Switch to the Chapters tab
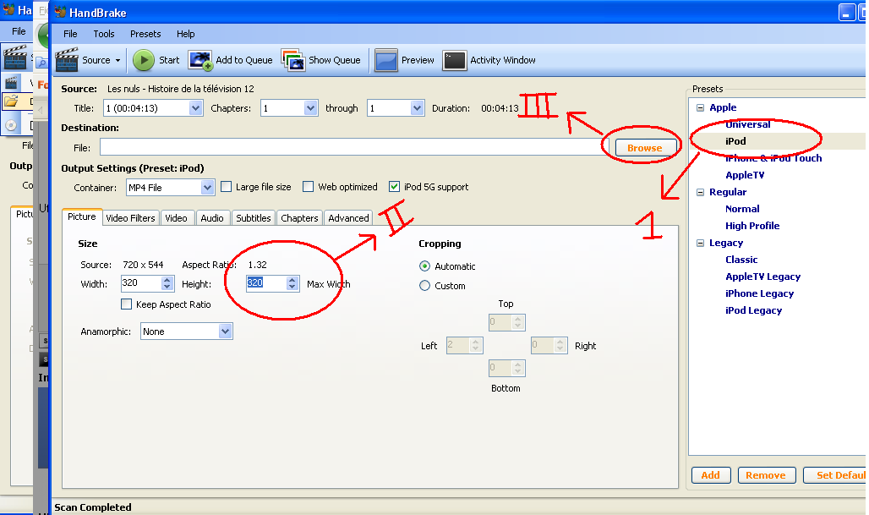Viewport: 869px width, 515px height. coord(299,218)
